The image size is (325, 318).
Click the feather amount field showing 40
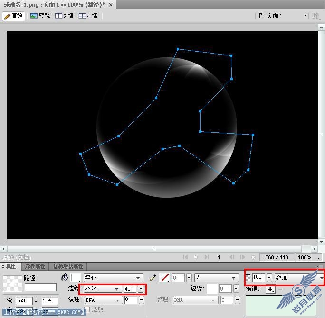(130, 289)
